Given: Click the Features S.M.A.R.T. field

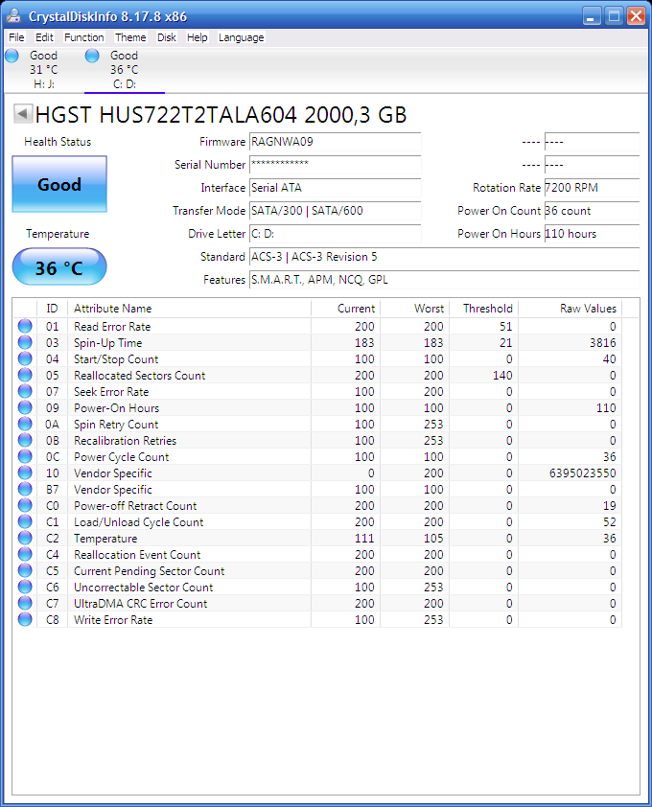Looking at the screenshot, I should (x=445, y=280).
